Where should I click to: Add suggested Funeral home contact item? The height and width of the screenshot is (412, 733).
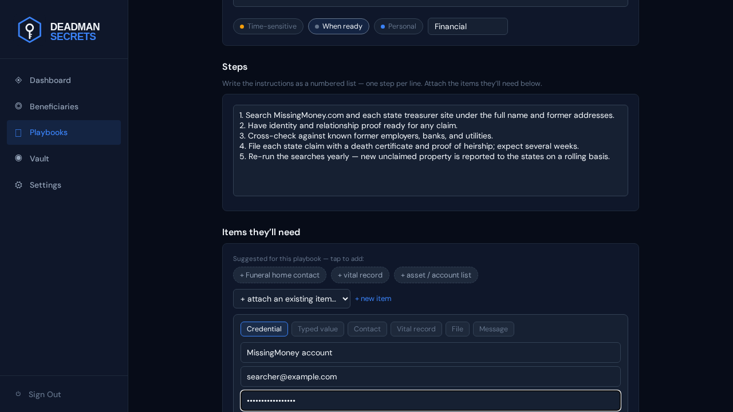pyautogui.click(x=279, y=275)
